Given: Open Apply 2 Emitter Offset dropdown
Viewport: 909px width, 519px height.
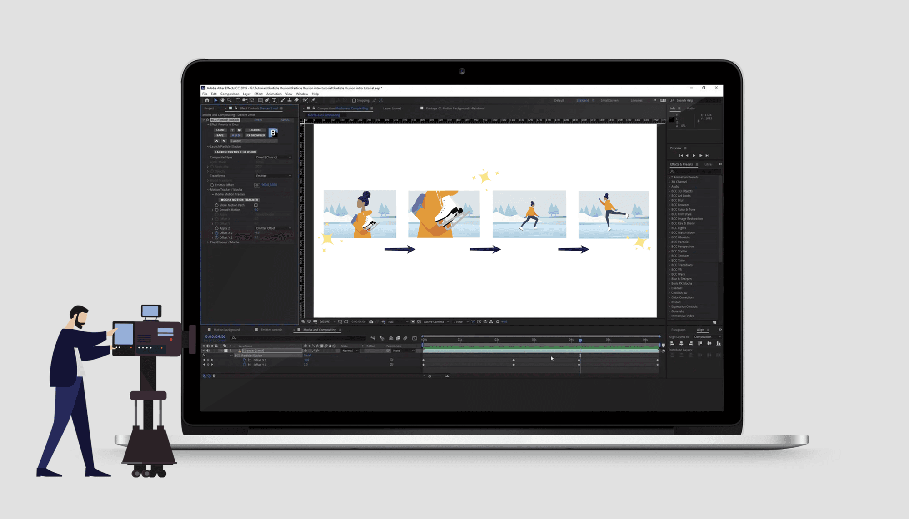Looking at the screenshot, I should [273, 228].
